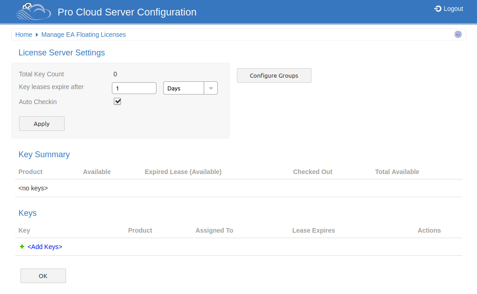This screenshot has width=477, height=294.
Task: Click the Logout text link
Action: [x=453, y=9]
